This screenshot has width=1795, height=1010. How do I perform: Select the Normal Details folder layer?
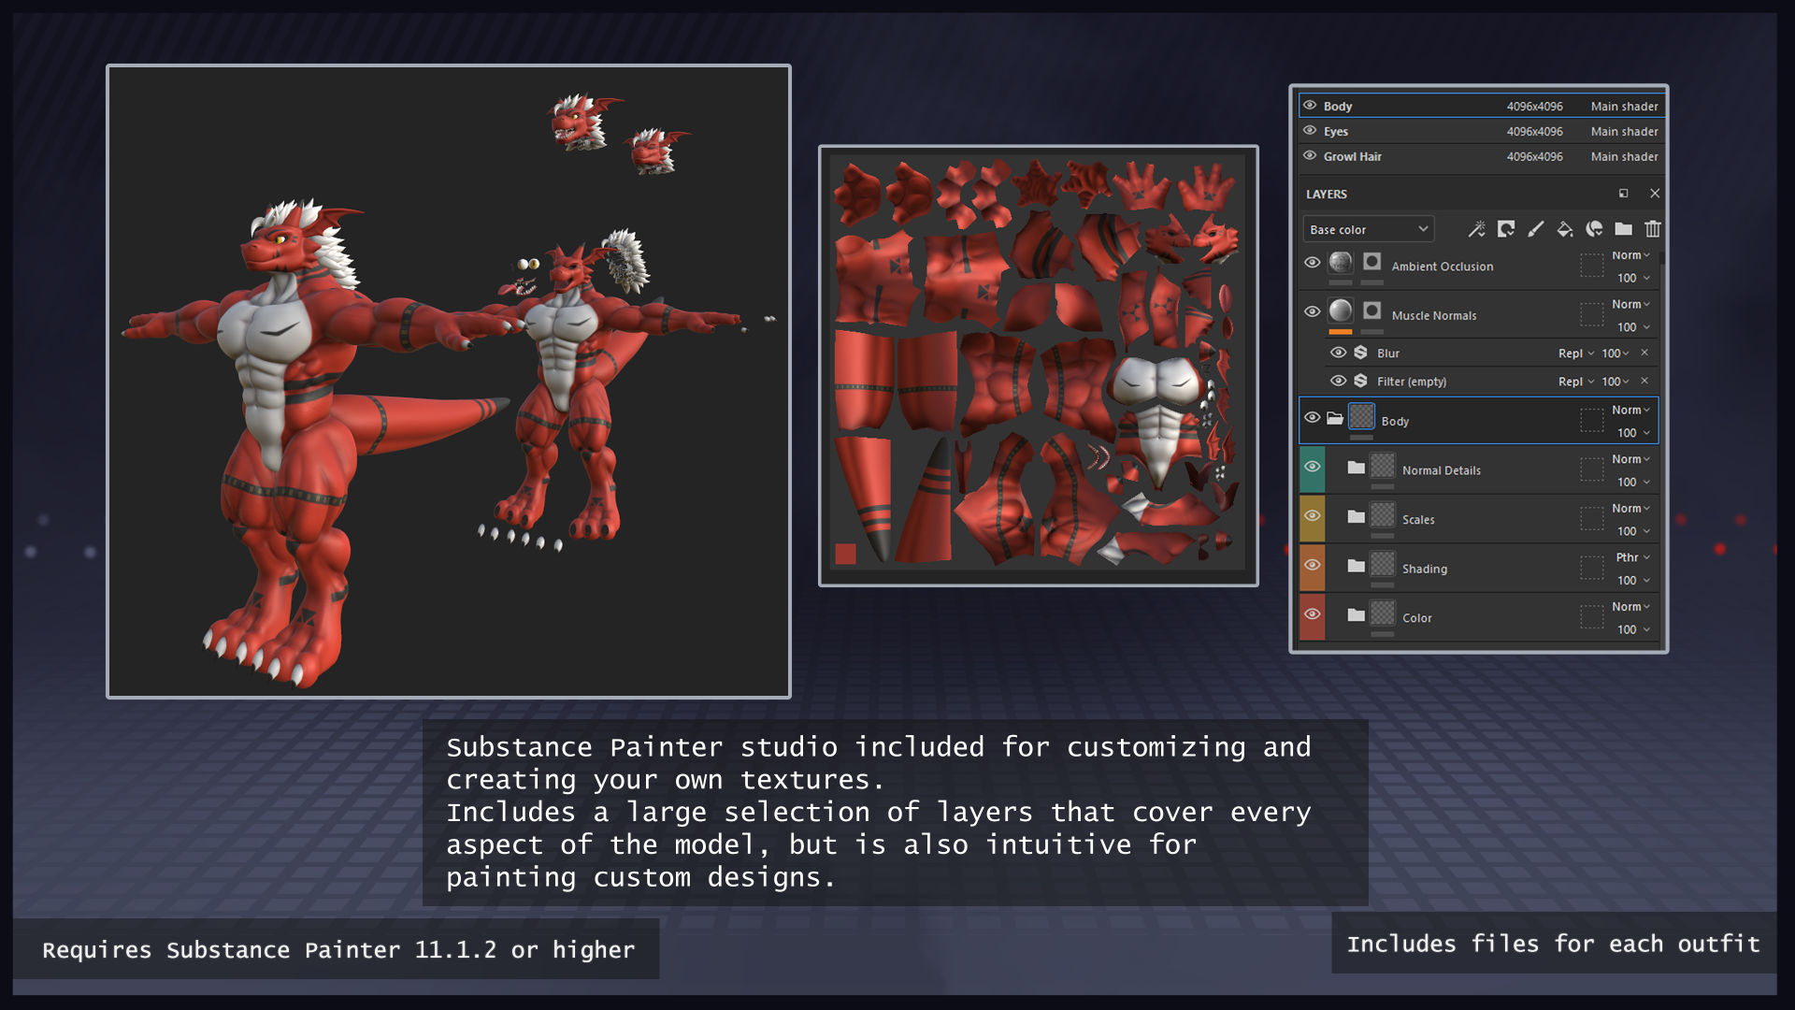(1441, 470)
